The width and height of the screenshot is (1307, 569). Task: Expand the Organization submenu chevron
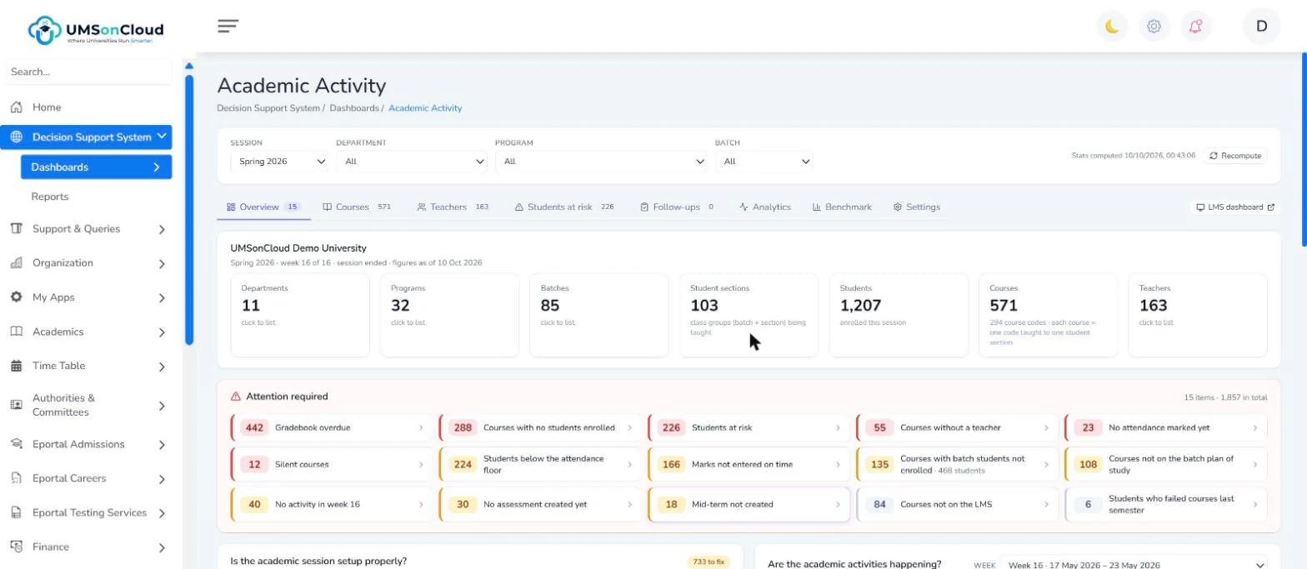point(162,264)
